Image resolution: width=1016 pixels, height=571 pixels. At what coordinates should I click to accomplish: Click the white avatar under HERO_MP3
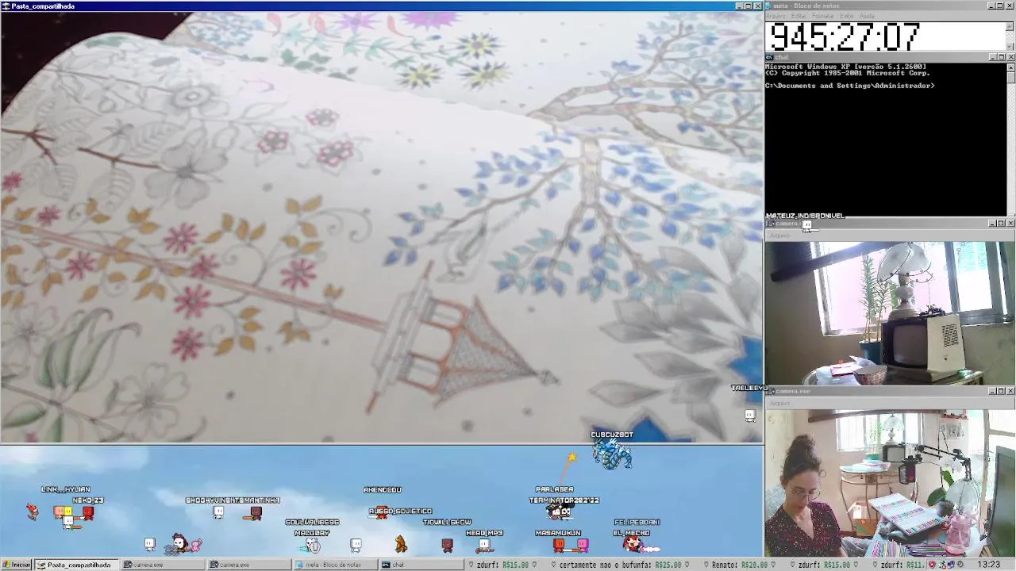484,545
